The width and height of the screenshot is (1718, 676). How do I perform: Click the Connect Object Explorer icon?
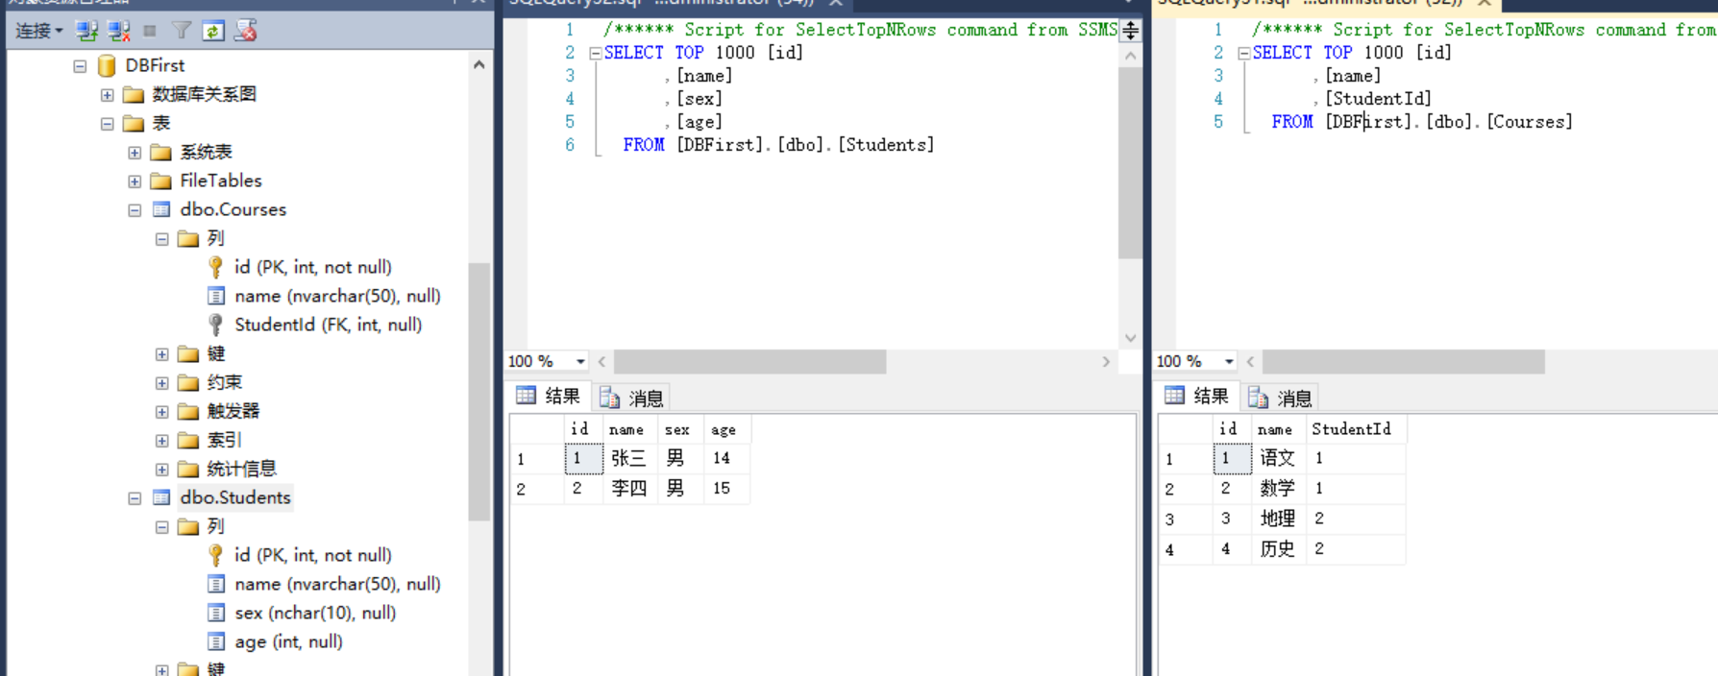[87, 31]
